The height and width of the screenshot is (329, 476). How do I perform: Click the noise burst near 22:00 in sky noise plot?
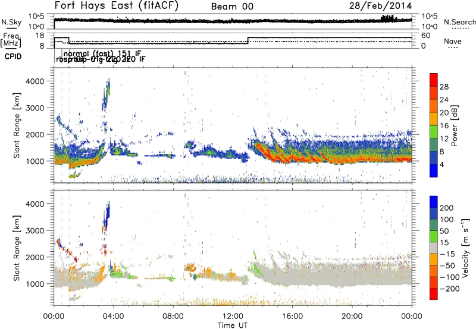tap(389, 18)
